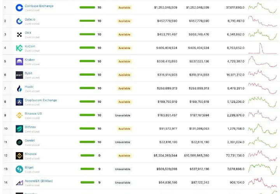Click the Binance logo icon in row 12

[19, 156]
